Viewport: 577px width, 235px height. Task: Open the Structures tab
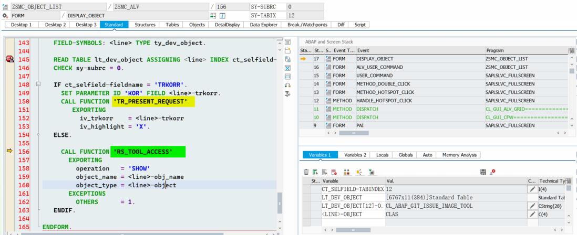pyautogui.click(x=145, y=25)
